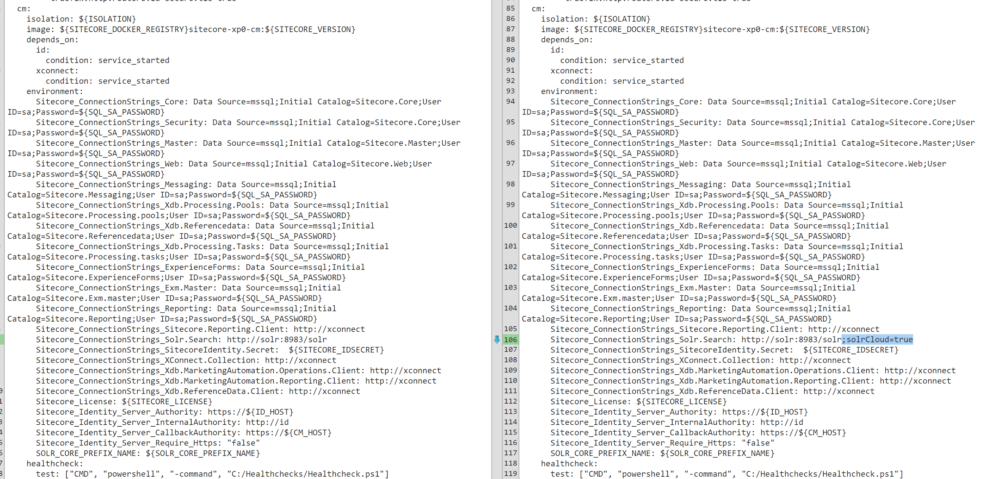Image resolution: width=1003 pixels, height=479 pixels.
Task: Click the ConnectionStrings_Web line on line 97
Action: (734, 169)
